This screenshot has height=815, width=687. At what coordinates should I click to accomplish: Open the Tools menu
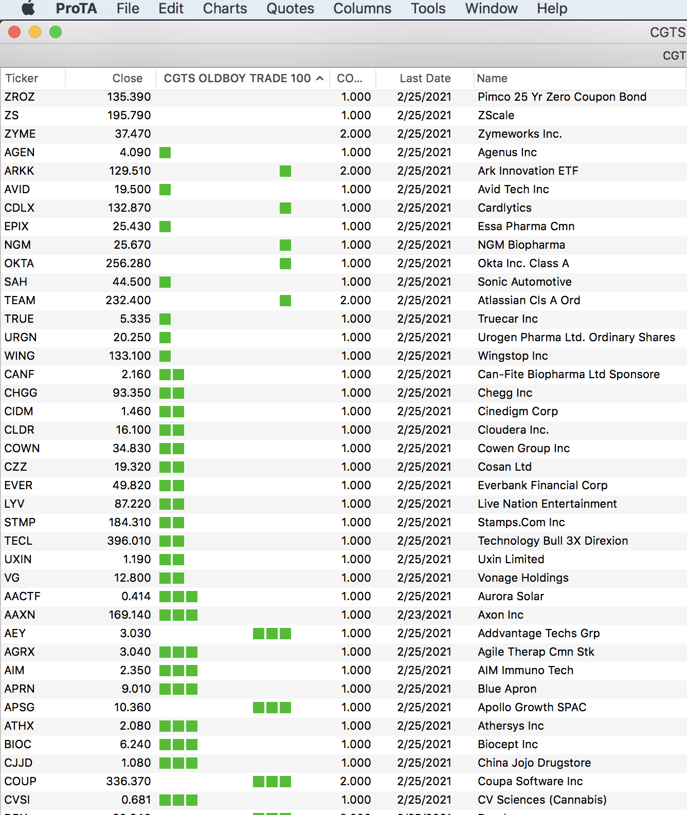[428, 8]
